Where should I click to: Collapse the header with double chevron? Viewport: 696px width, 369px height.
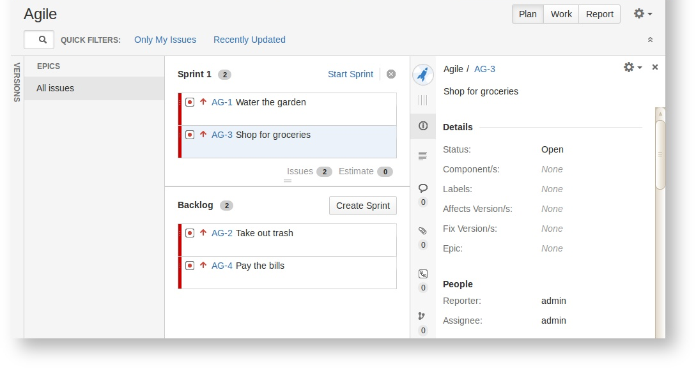[x=650, y=40]
